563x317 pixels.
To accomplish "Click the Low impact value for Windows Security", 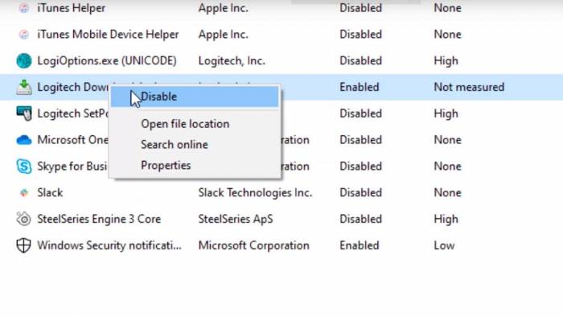I will 444,245.
